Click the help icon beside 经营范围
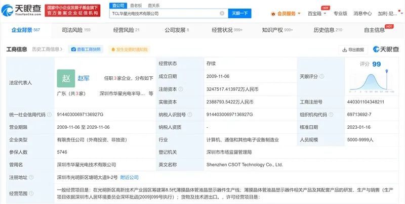 click(31, 193)
